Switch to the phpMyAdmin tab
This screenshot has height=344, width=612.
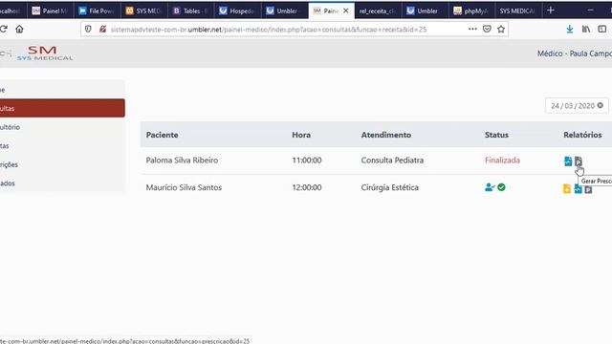pyautogui.click(x=471, y=11)
